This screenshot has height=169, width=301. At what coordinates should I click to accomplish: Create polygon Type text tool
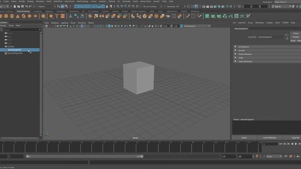click(57, 16)
